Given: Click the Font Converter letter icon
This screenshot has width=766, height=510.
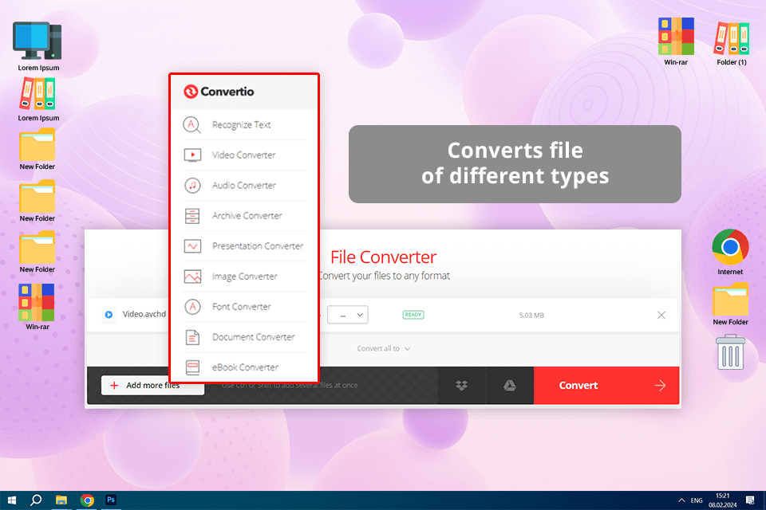Looking at the screenshot, I should (192, 307).
